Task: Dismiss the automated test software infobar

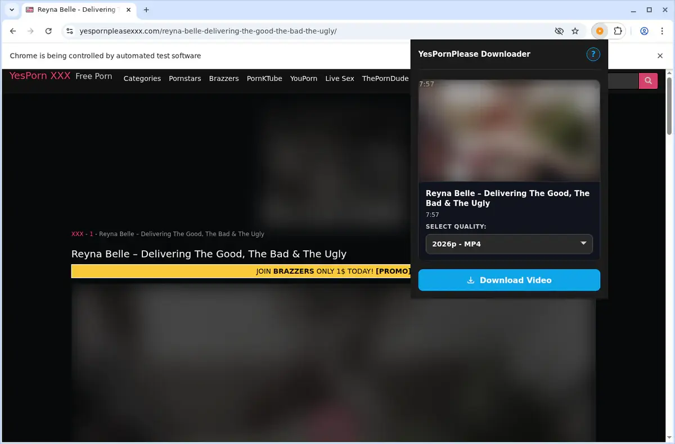Action: click(660, 56)
